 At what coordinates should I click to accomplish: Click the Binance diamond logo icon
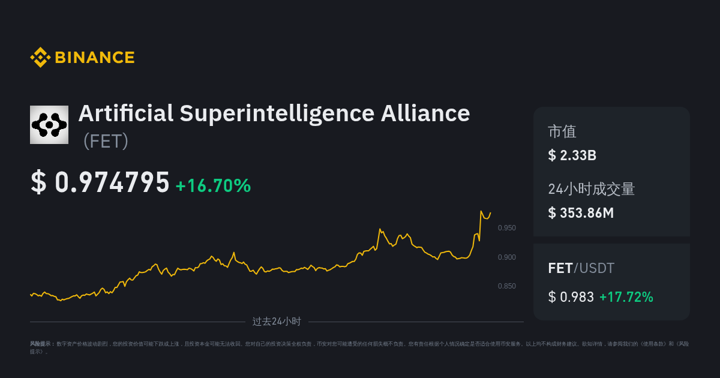[40, 58]
